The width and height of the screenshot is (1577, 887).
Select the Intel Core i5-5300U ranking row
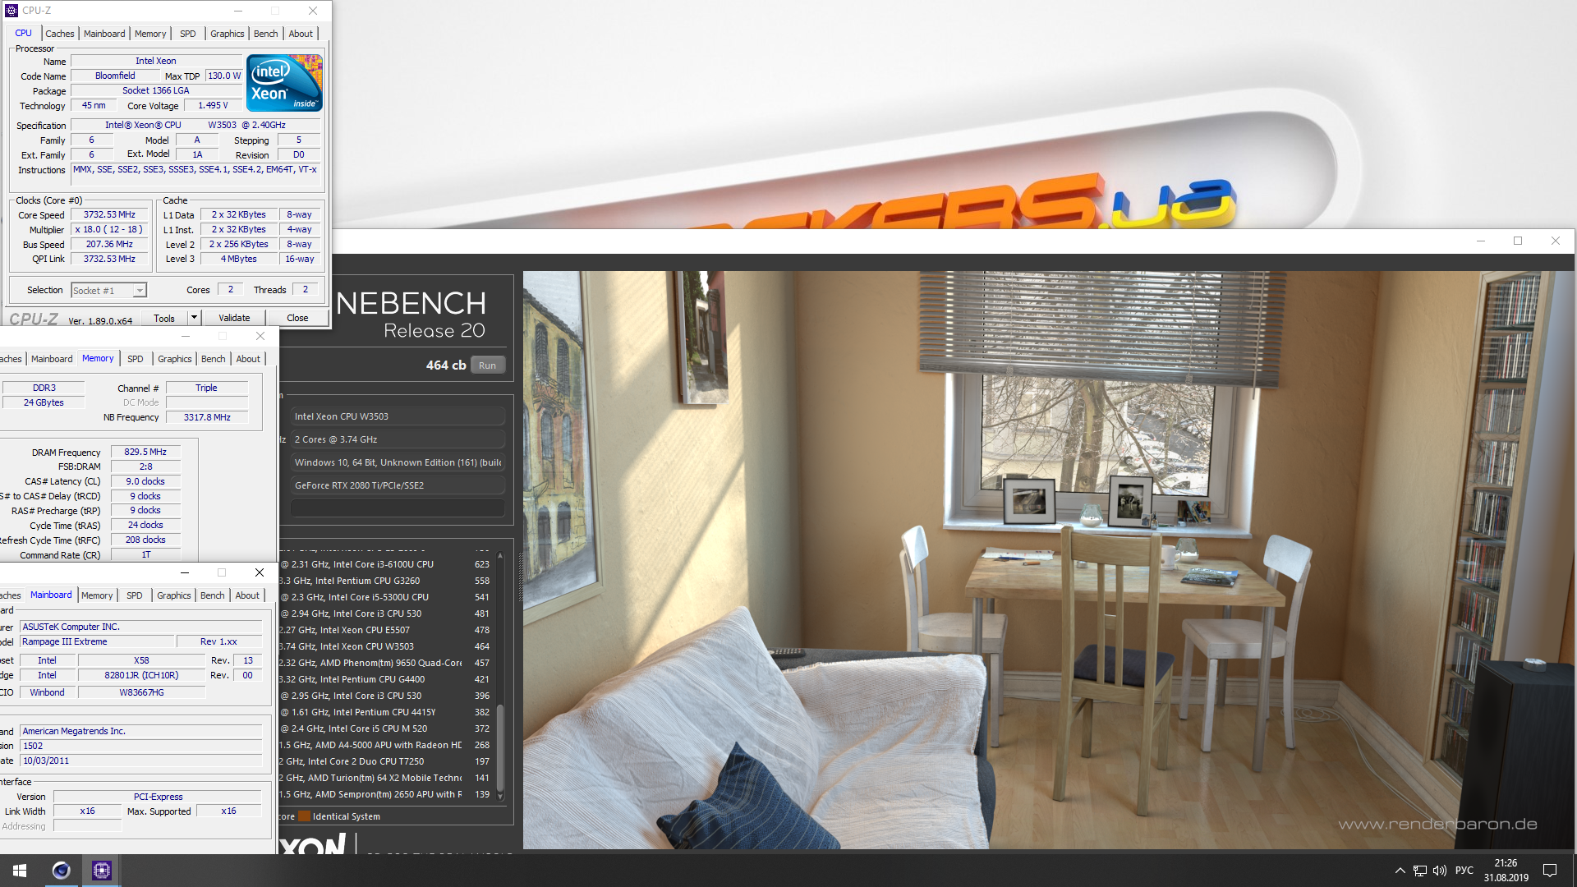[385, 597]
